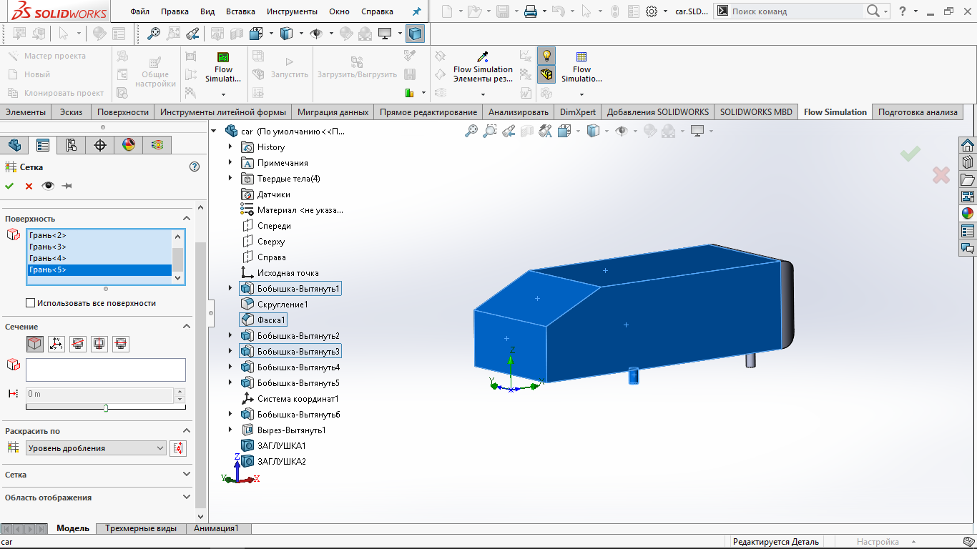
Task: Pin the SolidWorks menu bar
Action: click(x=417, y=11)
